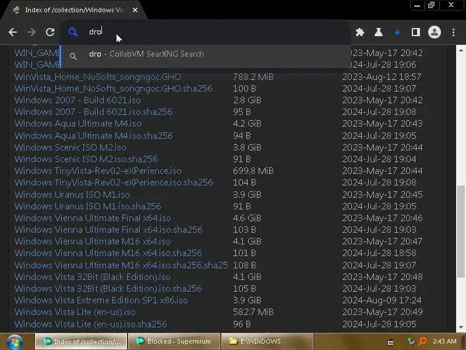Open the profile avatar icon
The image size is (466, 350).
click(x=434, y=32)
